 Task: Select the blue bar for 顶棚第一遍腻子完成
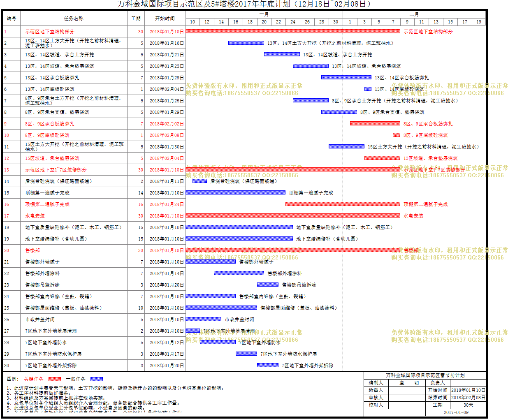[236, 192]
